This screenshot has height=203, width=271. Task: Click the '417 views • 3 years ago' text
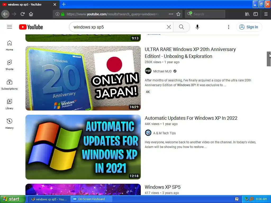[162, 193]
